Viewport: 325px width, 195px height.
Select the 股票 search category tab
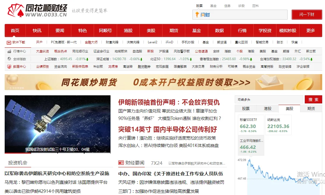click(x=200, y=6)
